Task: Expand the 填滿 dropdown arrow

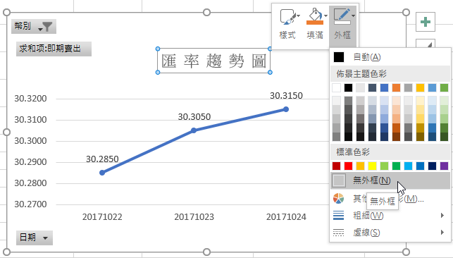Action: [325, 16]
